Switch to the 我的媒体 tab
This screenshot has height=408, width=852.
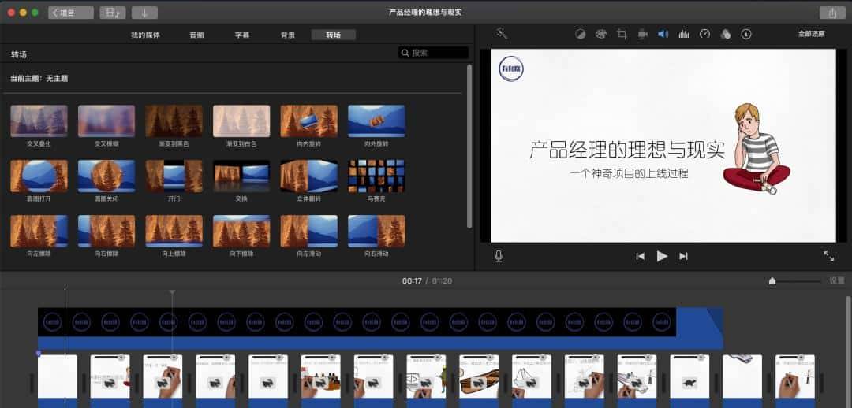(146, 35)
